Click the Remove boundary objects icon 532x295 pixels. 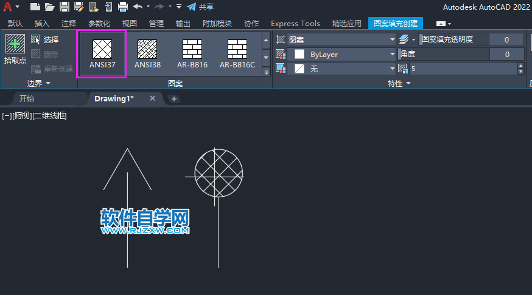coord(36,54)
